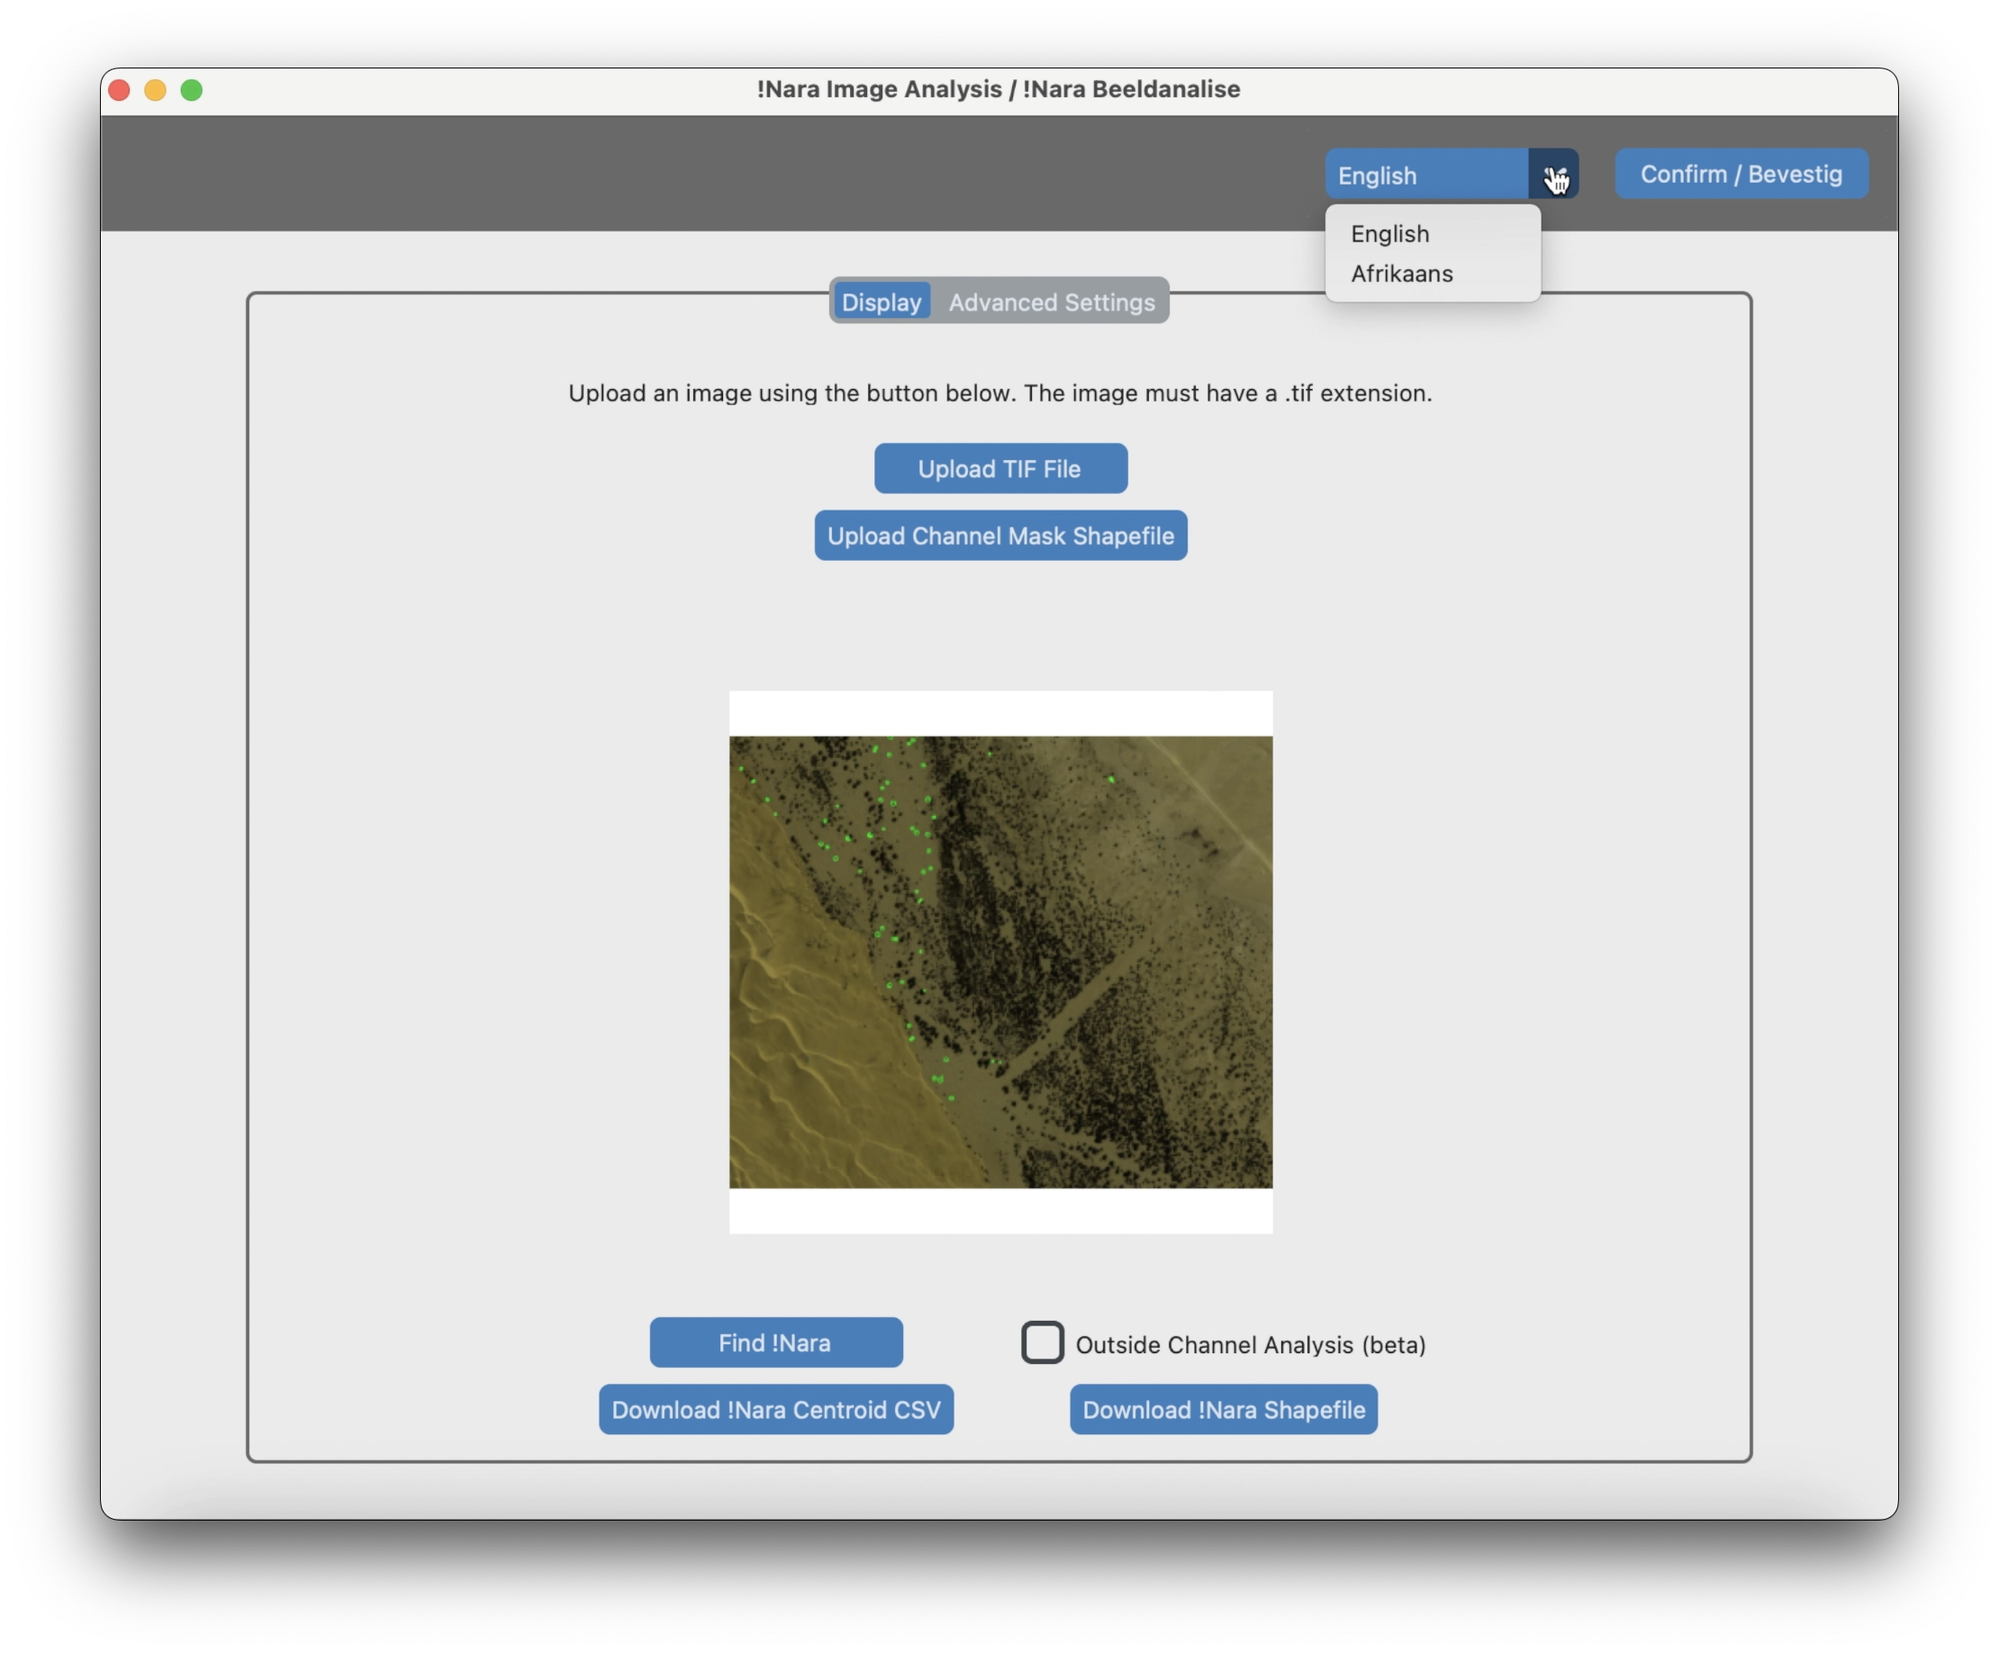Image resolution: width=1999 pixels, height=1653 pixels.
Task: Download the !Nara Centroid CSV
Action: [776, 1409]
